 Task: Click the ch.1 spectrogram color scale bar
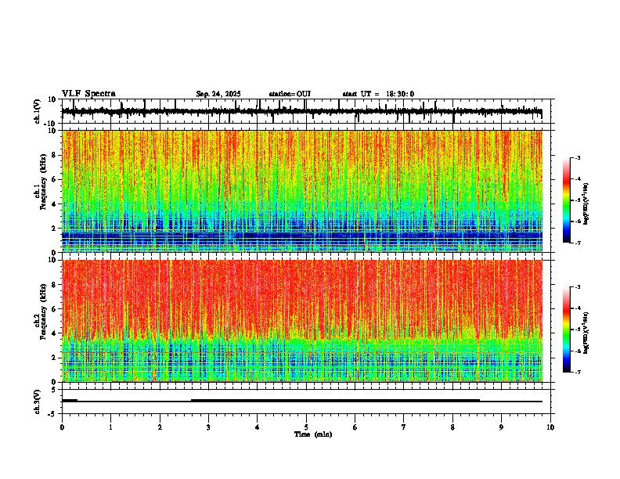point(566,200)
